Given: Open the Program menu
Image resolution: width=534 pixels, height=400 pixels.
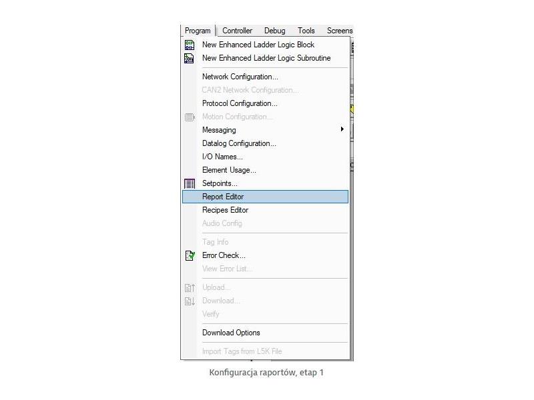Looking at the screenshot, I should [x=198, y=31].
